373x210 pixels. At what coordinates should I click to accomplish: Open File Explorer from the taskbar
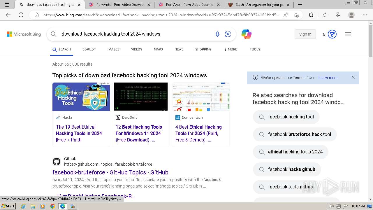(33, 206)
